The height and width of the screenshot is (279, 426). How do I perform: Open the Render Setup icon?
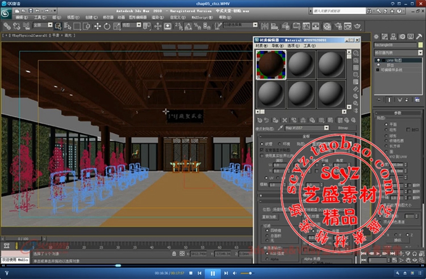338,26
